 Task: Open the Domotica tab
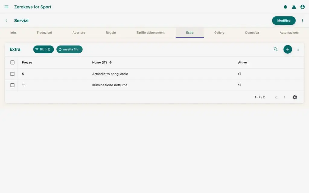tap(252, 33)
